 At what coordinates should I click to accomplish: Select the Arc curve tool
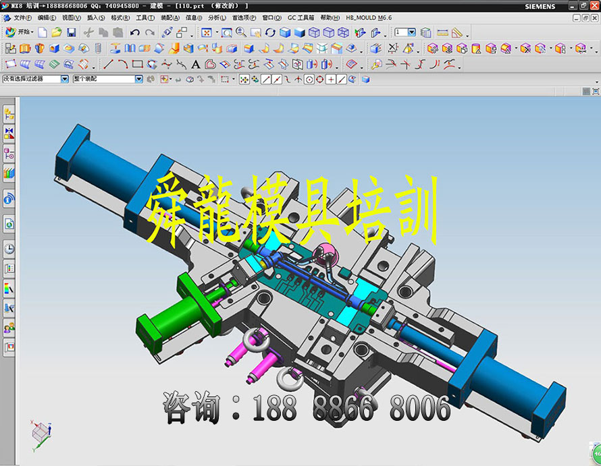coord(123,64)
